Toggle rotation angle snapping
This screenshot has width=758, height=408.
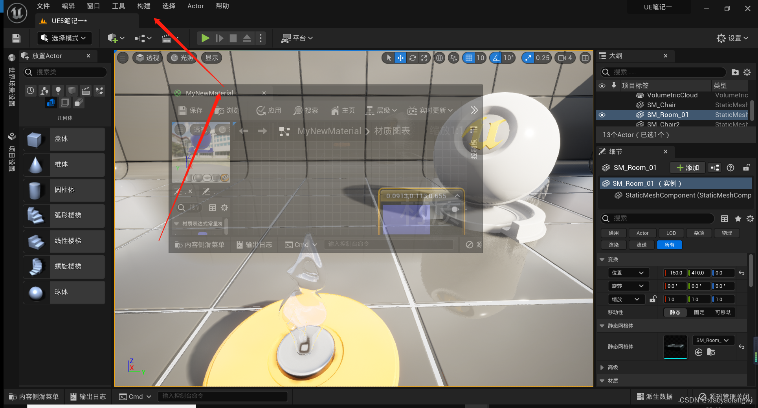tap(496, 58)
